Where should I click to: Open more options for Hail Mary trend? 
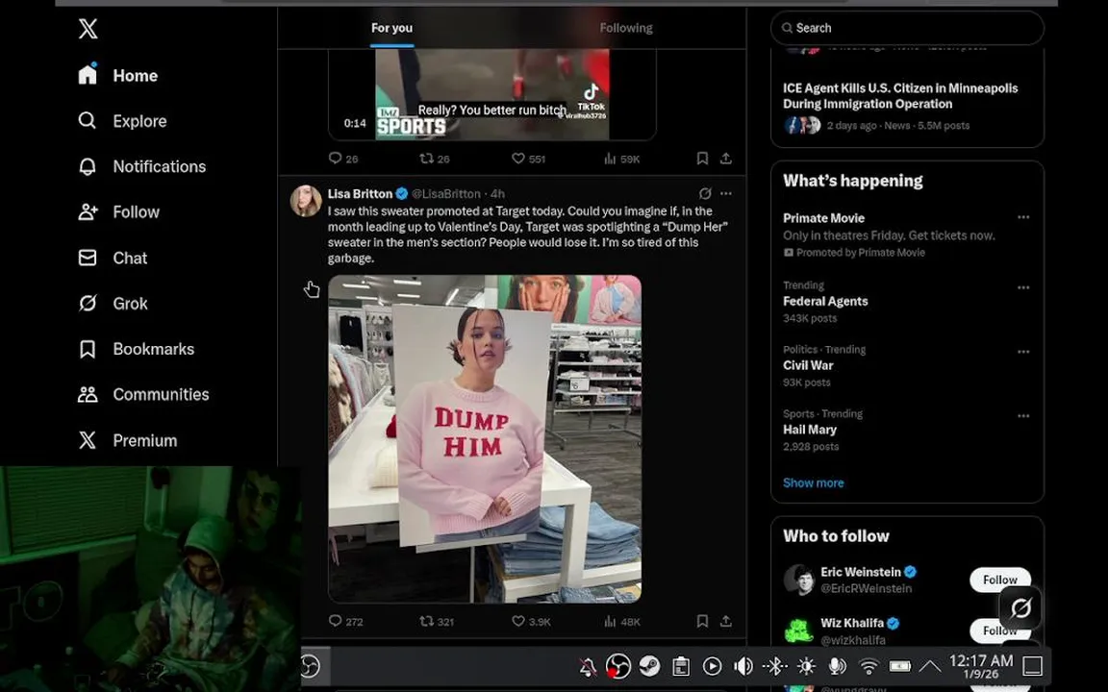1023,416
